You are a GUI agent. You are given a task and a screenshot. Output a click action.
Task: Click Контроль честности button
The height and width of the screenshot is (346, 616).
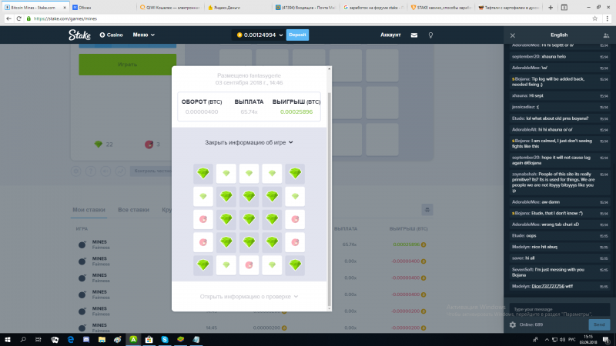151,171
